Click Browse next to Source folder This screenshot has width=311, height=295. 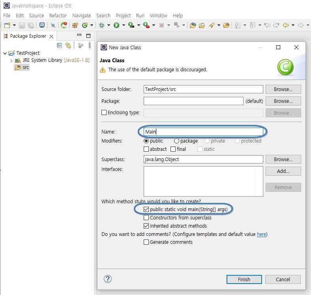283,89
